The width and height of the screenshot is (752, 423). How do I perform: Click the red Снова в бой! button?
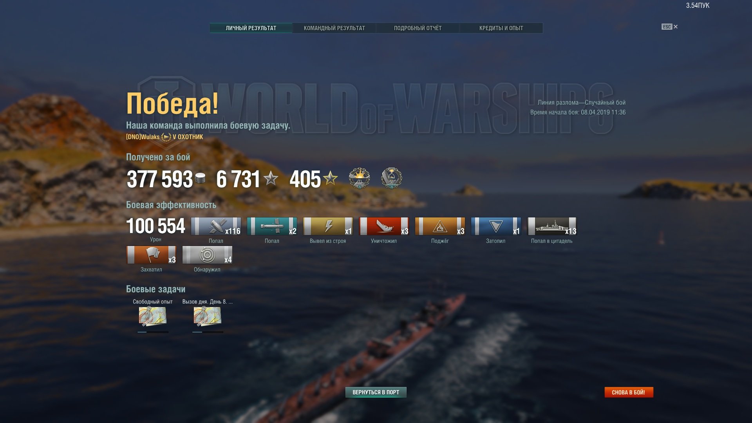[x=629, y=392]
